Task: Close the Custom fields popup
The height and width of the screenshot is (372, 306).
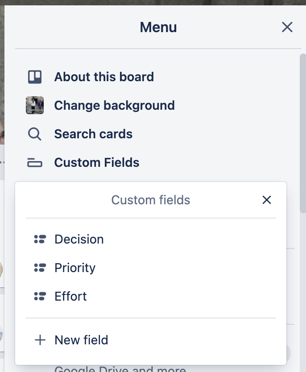Action: (267, 200)
